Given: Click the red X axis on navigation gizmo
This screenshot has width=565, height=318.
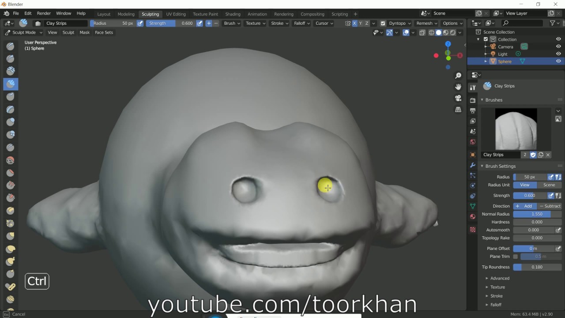Looking at the screenshot, I should pyautogui.click(x=460, y=56).
